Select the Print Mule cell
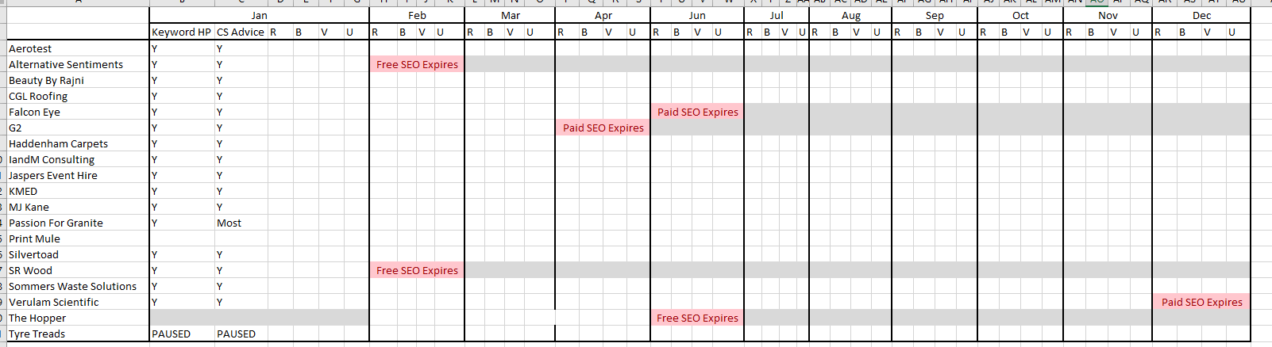The height and width of the screenshot is (347, 1272). pos(35,238)
